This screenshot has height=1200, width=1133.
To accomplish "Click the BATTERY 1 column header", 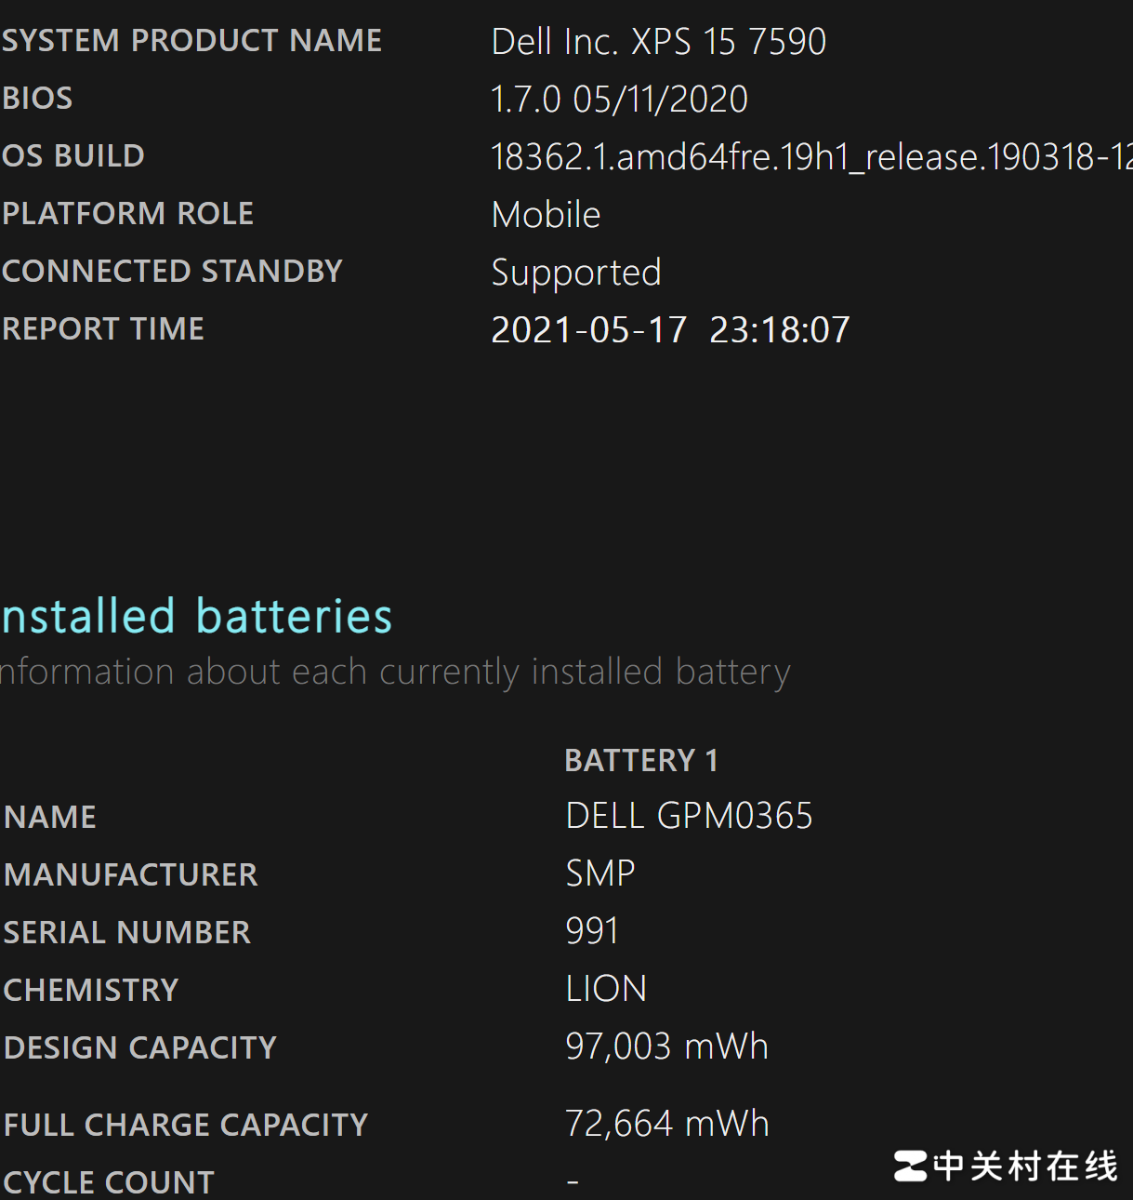I will coord(640,759).
